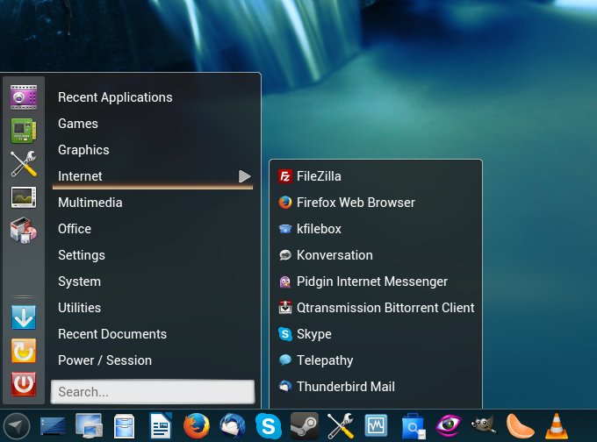Image resolution: width=597 pixels, height=442 pixels.
Task: Click the wrench and screwdriver sidebar icon
Action: click(24, 164)
